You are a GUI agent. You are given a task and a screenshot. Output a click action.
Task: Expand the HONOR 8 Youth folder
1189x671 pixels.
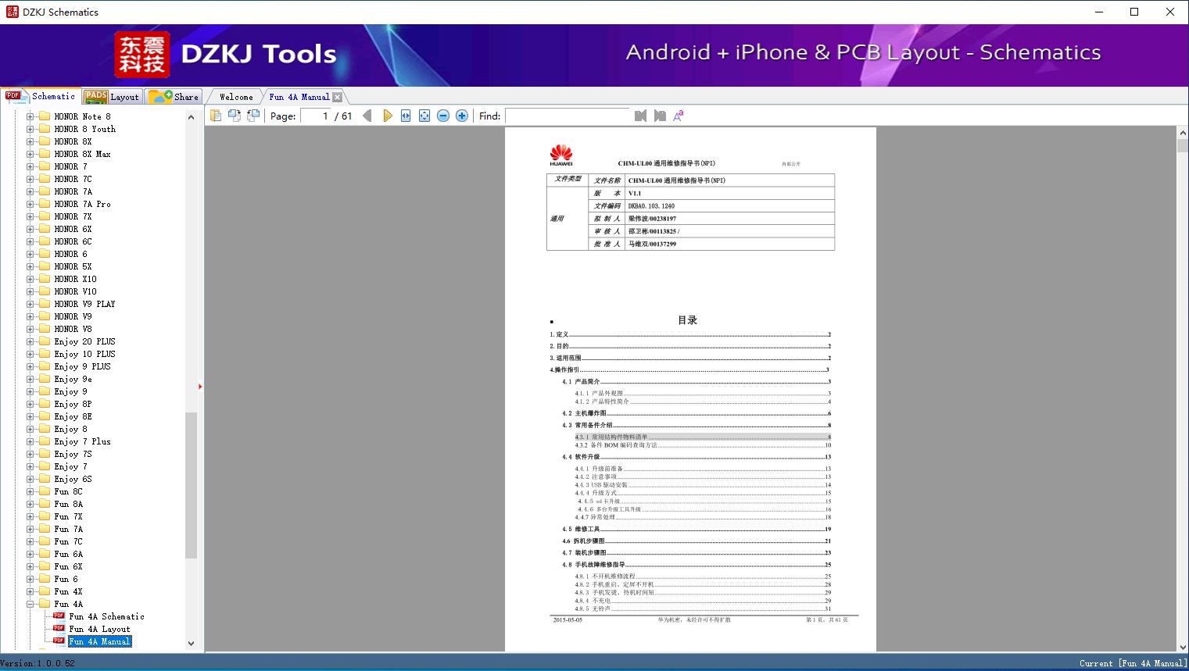coord(30,129)
